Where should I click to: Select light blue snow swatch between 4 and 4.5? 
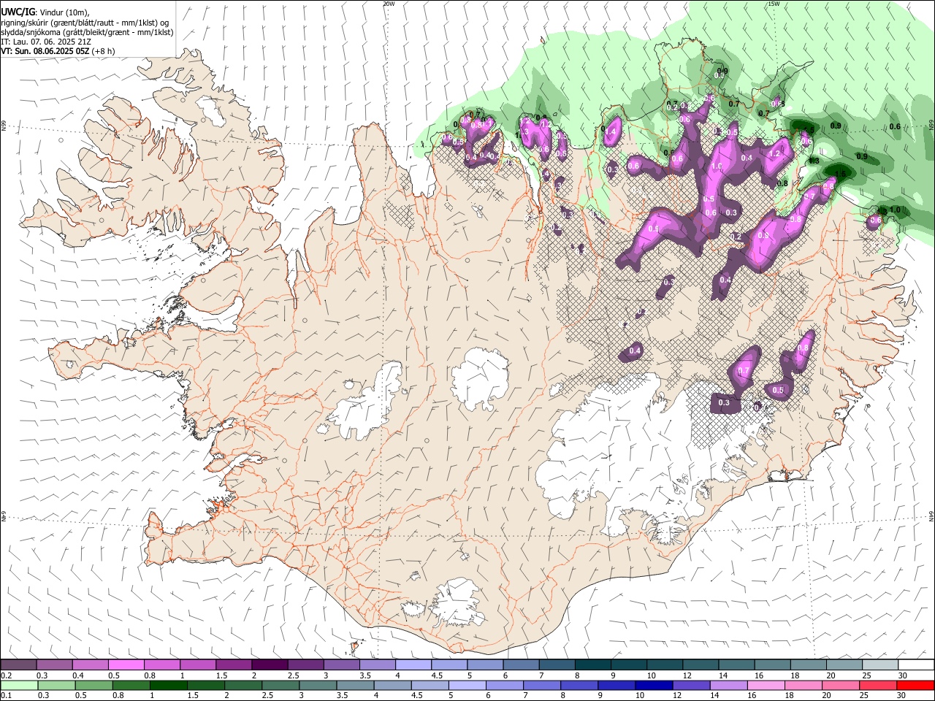[412, 665]
